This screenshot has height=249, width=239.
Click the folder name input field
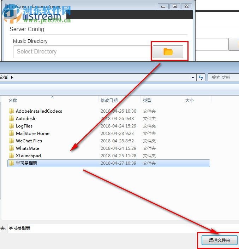point(123,228)
